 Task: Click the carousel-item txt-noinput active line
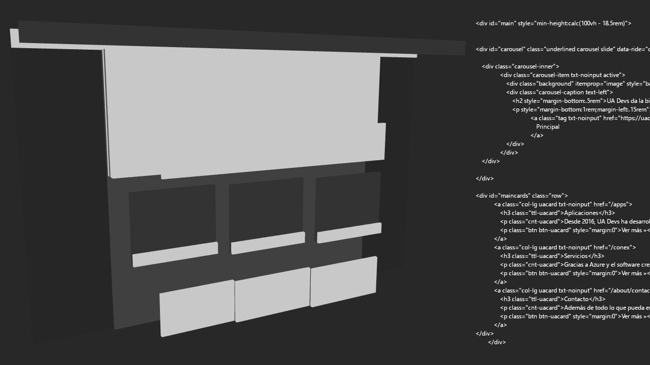click(x=563, y=75)
